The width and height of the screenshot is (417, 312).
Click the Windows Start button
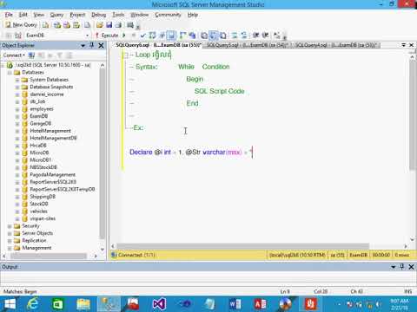10,304
